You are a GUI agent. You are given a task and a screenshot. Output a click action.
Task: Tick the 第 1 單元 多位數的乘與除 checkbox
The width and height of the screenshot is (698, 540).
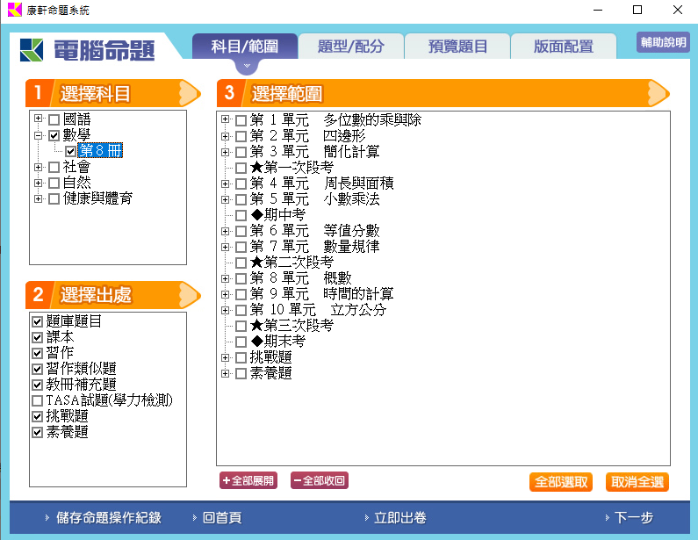click(x=241, y=119)
